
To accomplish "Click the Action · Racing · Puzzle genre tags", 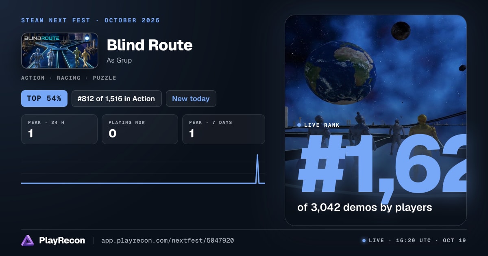I will [69, 78].
